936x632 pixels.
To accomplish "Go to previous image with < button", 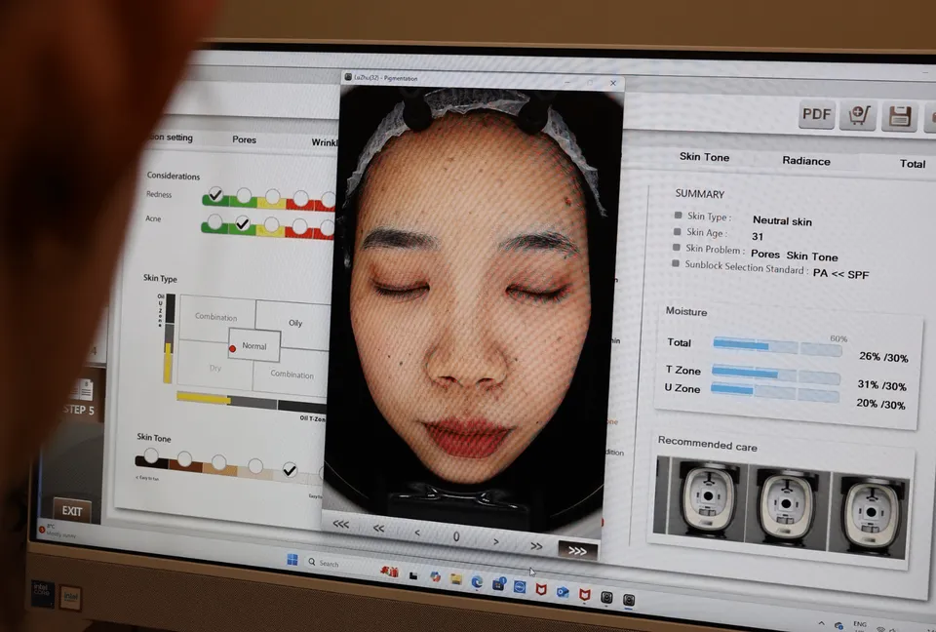I will tap(417, 533).
